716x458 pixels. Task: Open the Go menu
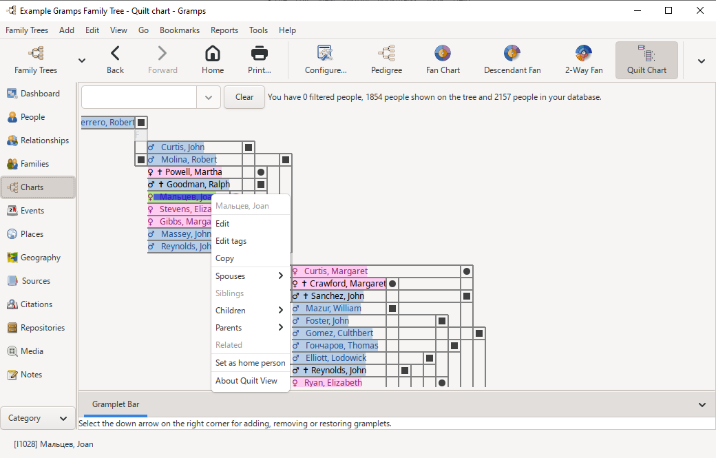[x=143, y=30]
